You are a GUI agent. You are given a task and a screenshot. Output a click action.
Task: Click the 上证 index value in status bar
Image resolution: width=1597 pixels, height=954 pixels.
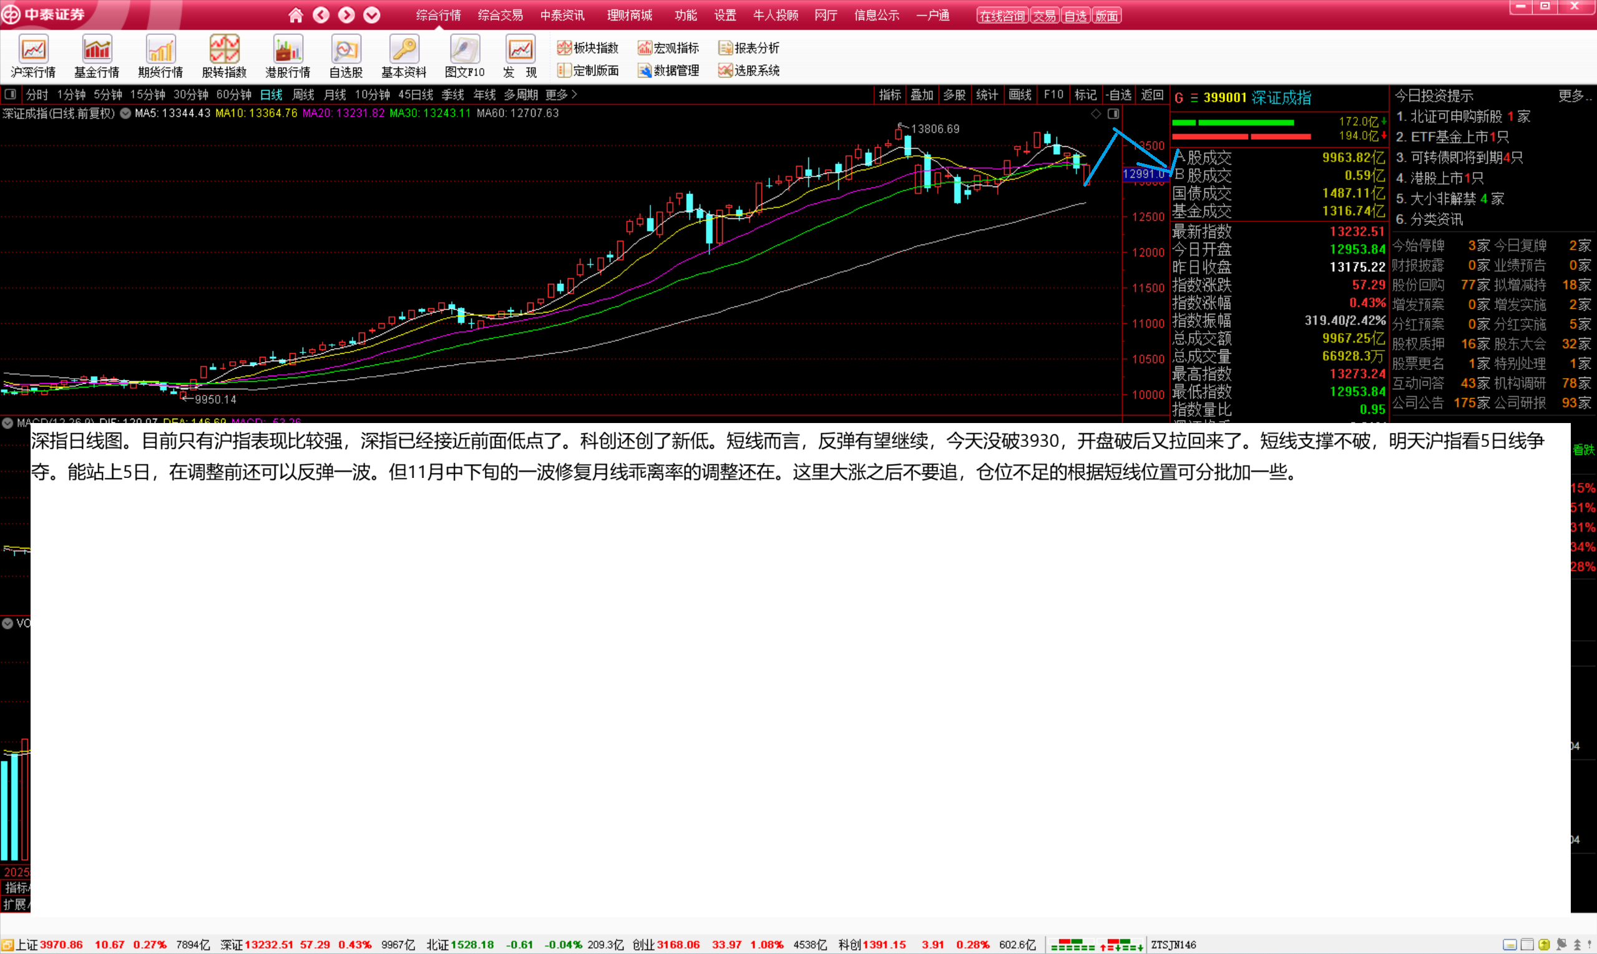[61, 945]
